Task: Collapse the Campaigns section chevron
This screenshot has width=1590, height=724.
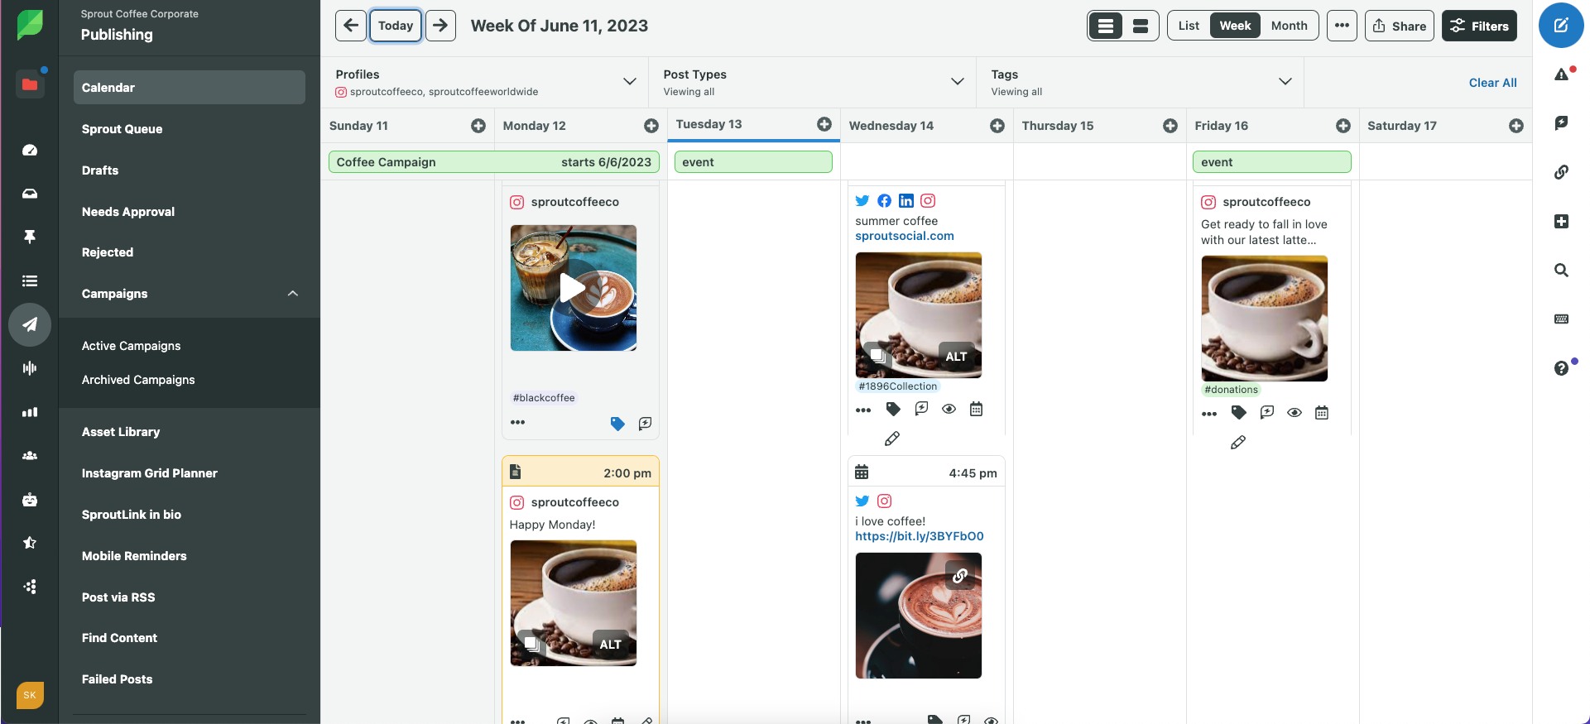Action: (293, 294)
